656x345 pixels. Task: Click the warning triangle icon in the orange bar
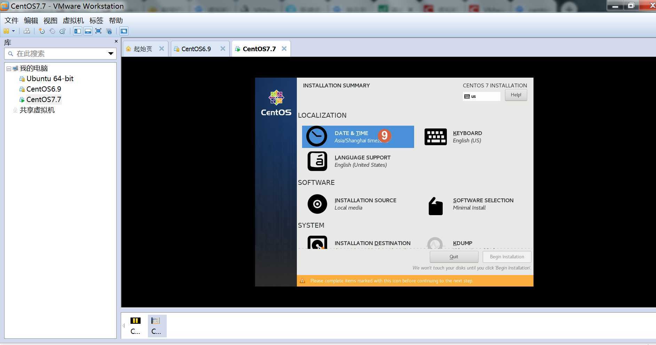(x=302, y=281)
